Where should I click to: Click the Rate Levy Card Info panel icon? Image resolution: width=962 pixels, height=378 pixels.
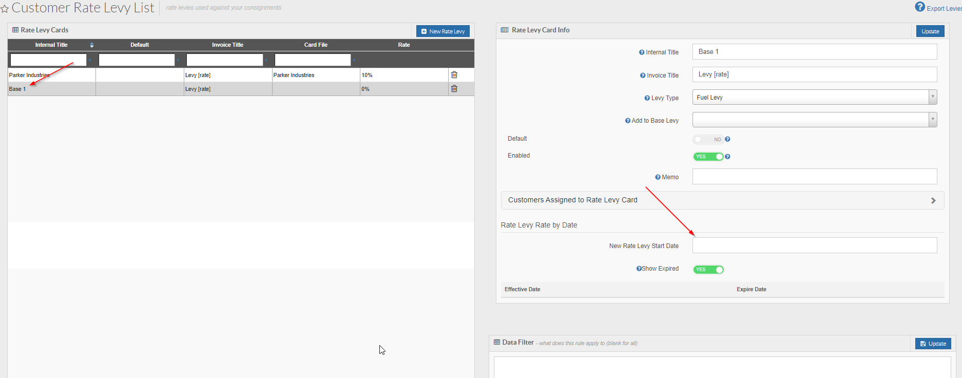tap(505, 30)
